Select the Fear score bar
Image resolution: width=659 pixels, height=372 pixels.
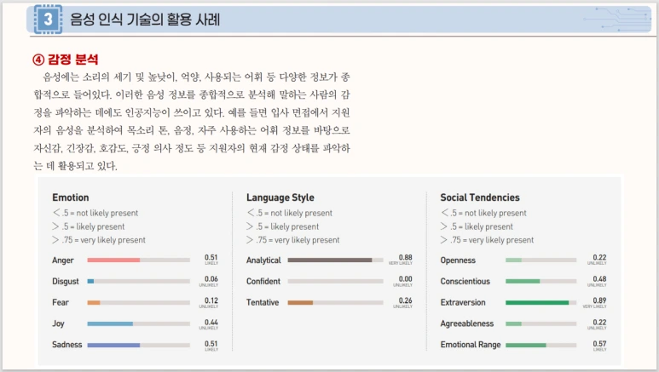coord(139,302)
